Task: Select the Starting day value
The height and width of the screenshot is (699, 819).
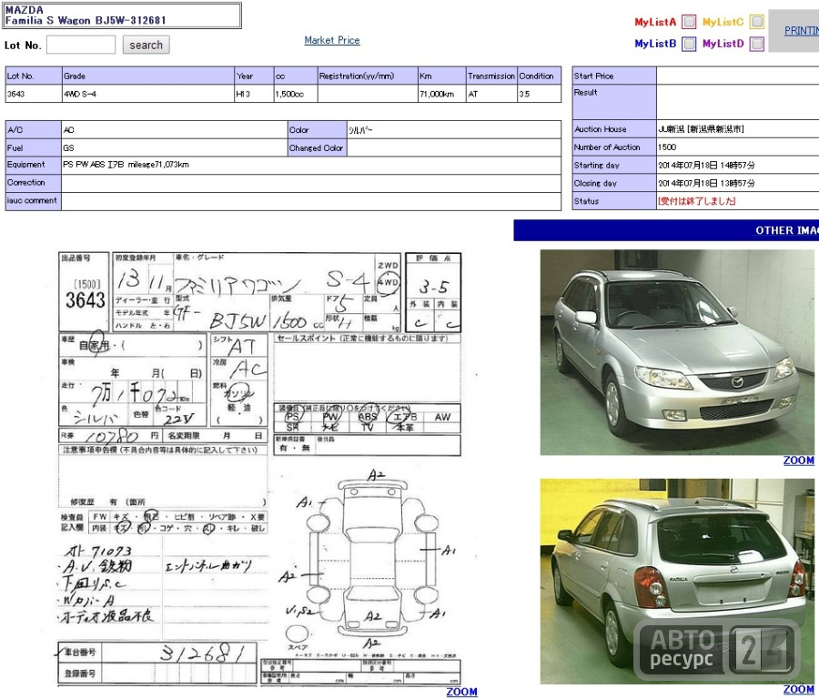Action: point(706,165)
